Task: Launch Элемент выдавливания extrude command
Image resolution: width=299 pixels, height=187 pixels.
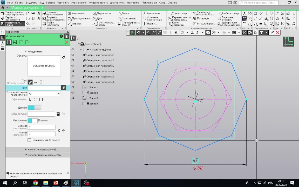Action: point(53,13)
